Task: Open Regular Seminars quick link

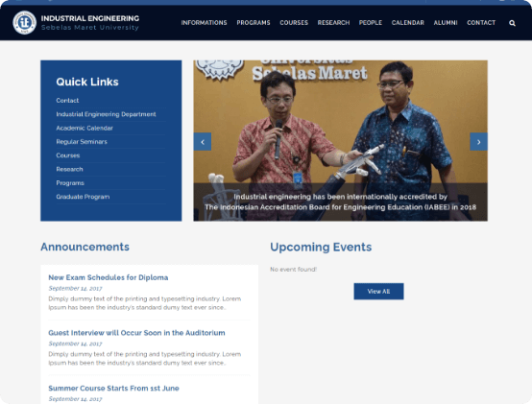Action: [82, 142]
